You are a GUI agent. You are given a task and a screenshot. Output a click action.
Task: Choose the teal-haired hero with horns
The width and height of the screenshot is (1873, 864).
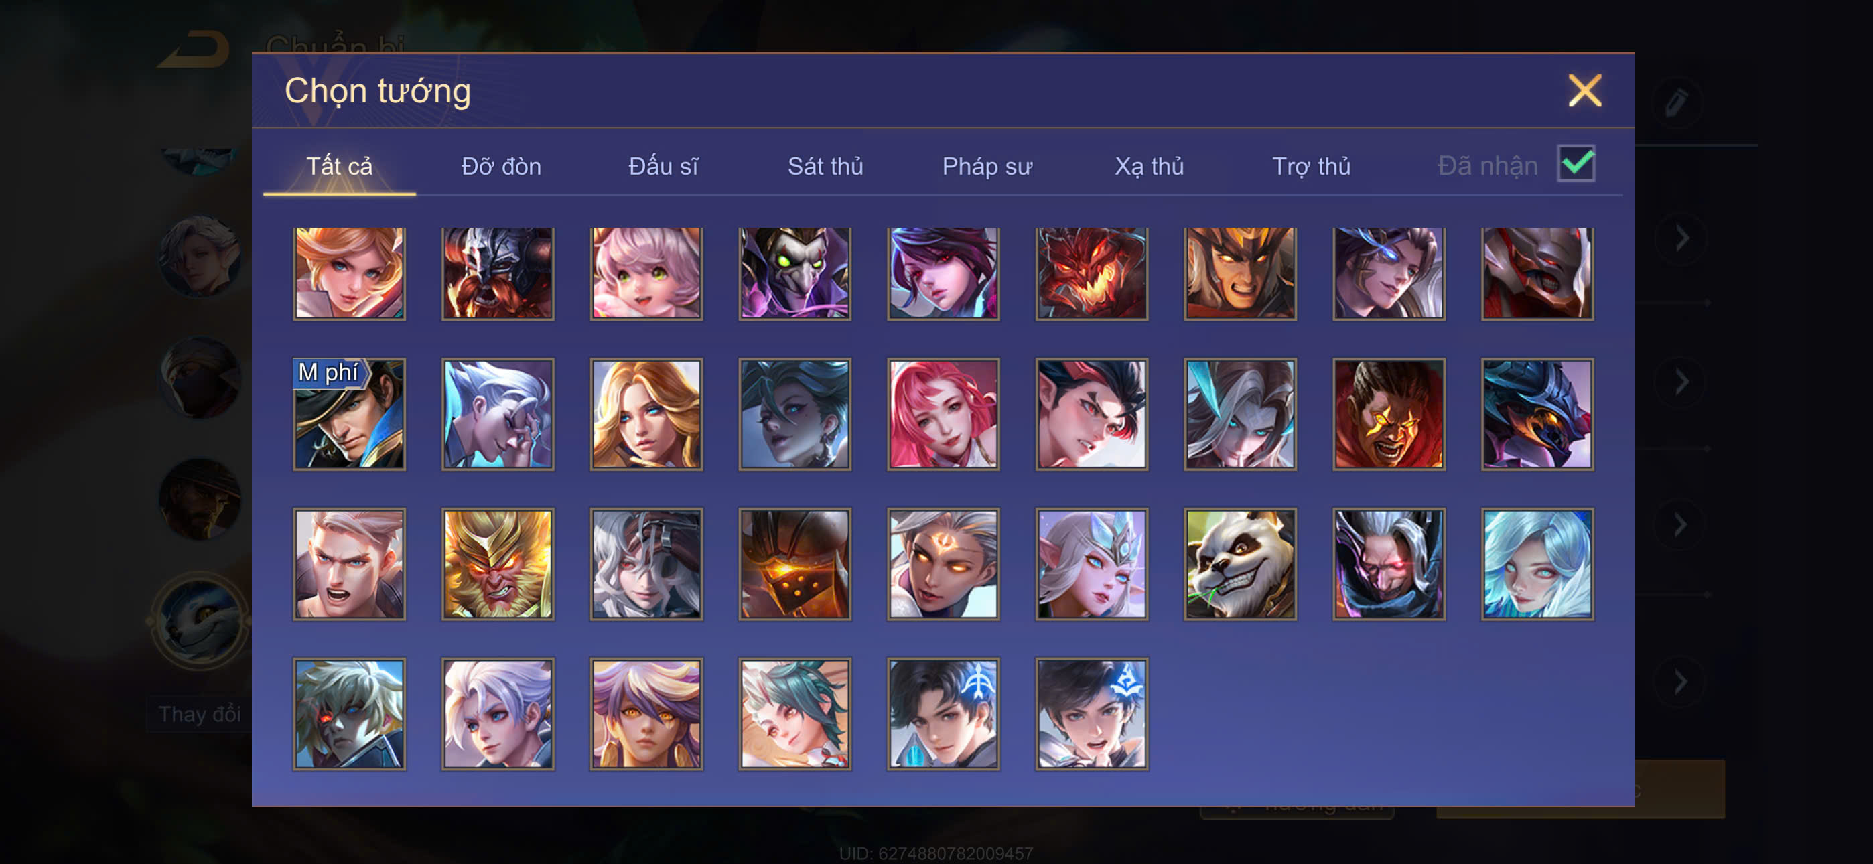coord(794,713)
